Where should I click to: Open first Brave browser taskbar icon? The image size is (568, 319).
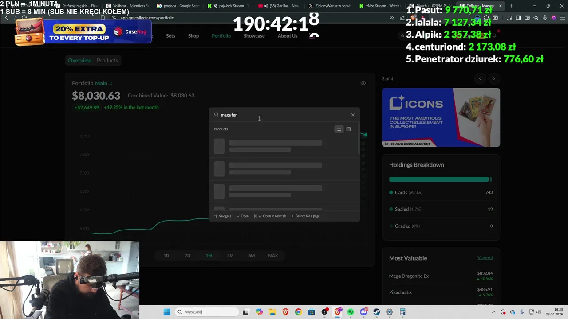pos(285,312)
